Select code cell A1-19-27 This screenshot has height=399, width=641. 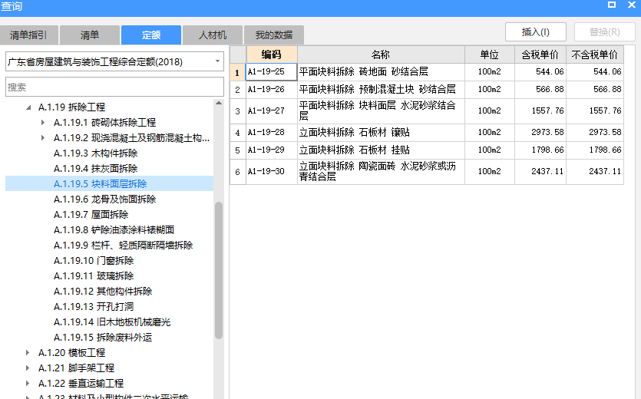click(x=272, y=110)
